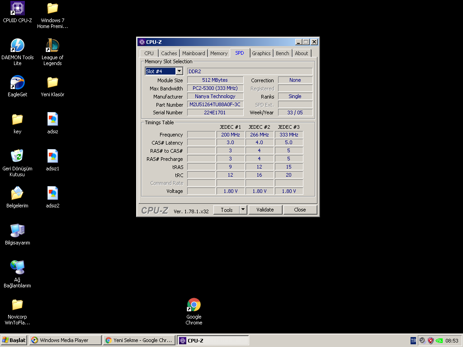Image resolution: width=463 pixels, height=347 pixels.
Task: Open Google Chrome desktop shortcut
Action: (194, 305)
